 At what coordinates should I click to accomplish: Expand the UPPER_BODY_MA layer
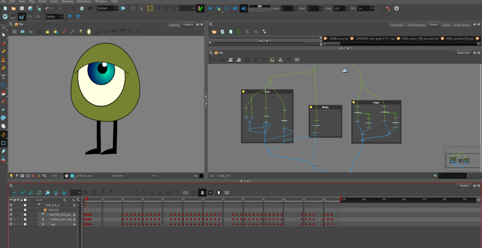tap(43, 220)
